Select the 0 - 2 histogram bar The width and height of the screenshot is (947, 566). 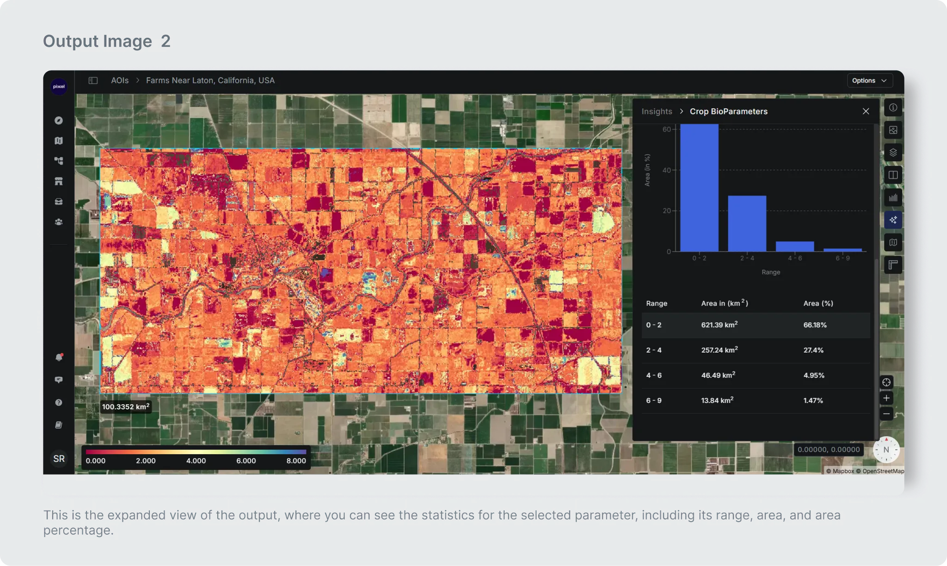699,188
